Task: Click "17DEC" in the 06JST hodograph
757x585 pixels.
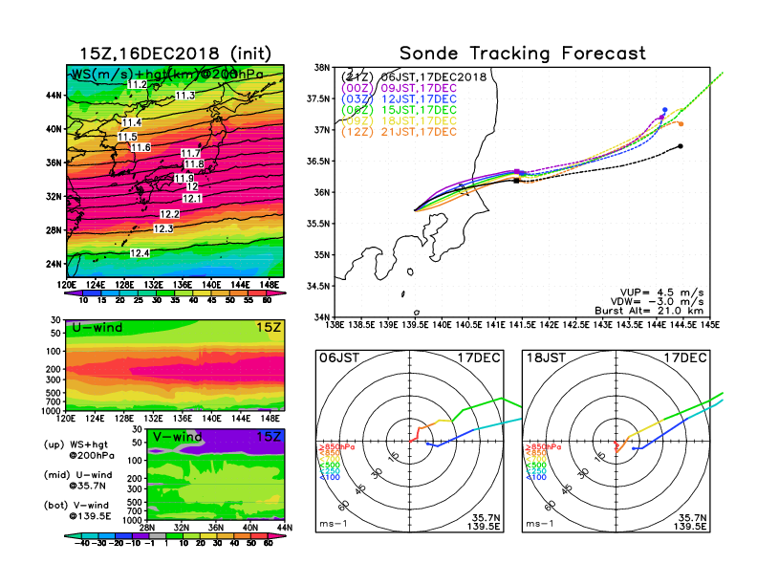Action: (479, 357)
